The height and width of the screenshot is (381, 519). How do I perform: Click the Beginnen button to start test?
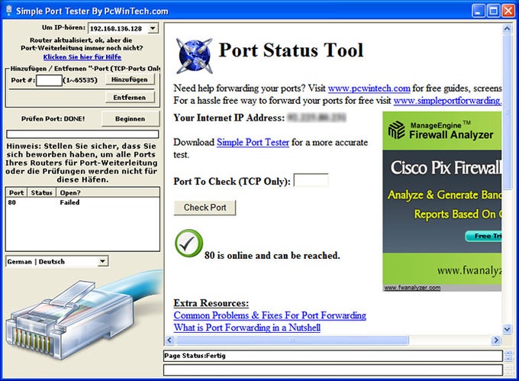click(131, 118)
